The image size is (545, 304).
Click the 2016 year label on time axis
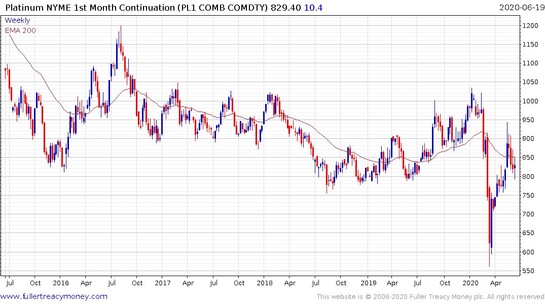[x=61, y=283]
